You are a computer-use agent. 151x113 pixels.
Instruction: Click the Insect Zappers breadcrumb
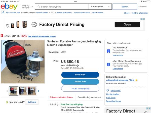pos(98,13)
